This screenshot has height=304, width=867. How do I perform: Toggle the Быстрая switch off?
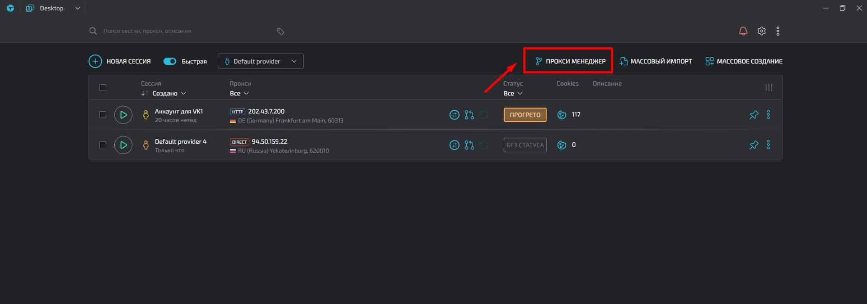170,61
